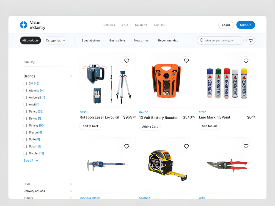Open the shopping cart icon
The width and height of the screenshot is (275, 206).
point(251,40)
